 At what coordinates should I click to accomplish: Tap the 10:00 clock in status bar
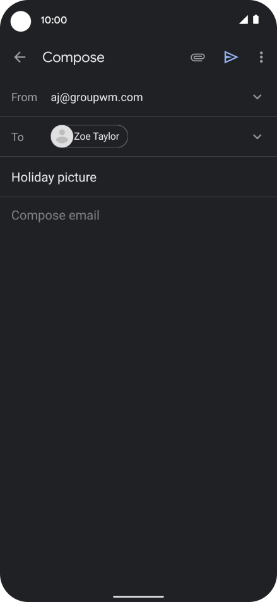click(x=54, y=20)
